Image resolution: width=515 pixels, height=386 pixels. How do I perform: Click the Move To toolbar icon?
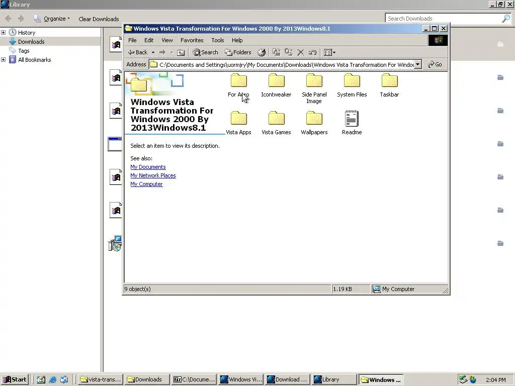[277, 52]
